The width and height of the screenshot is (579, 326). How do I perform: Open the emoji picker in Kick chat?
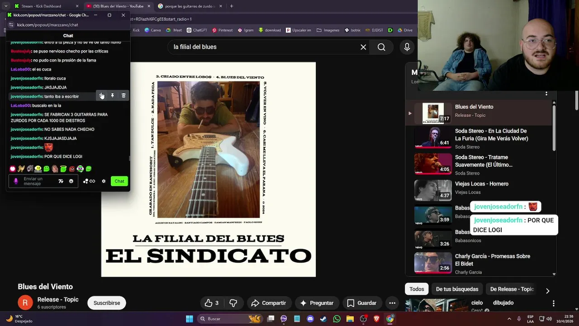[x=71, y=181]
